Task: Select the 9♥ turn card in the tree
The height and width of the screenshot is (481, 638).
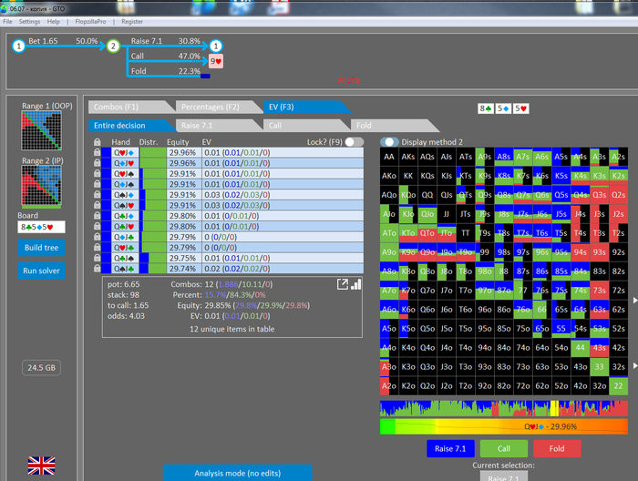Action: [216, 61]
